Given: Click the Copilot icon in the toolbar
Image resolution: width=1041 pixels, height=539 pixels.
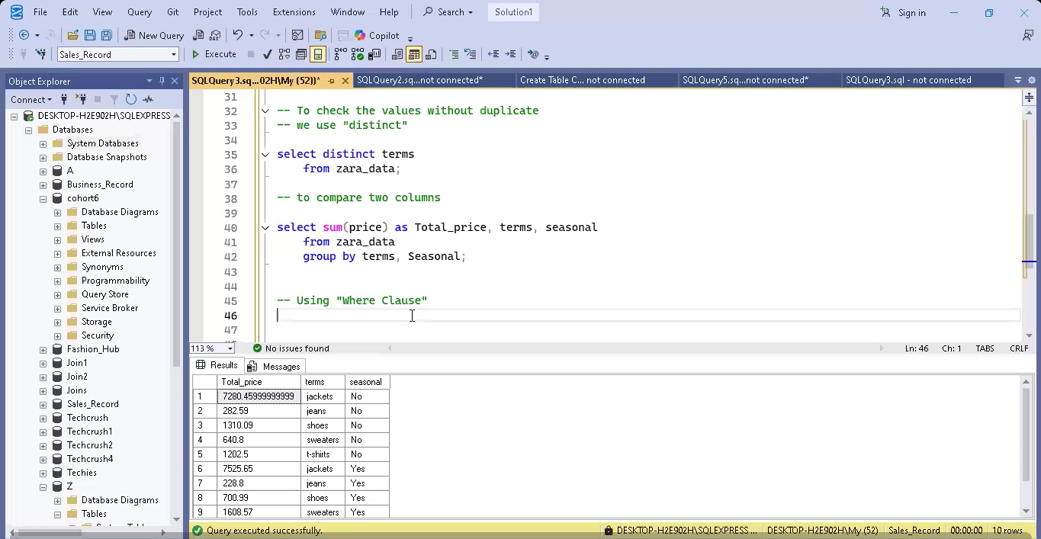Looking at the screenshot, I should pos(360,35).
